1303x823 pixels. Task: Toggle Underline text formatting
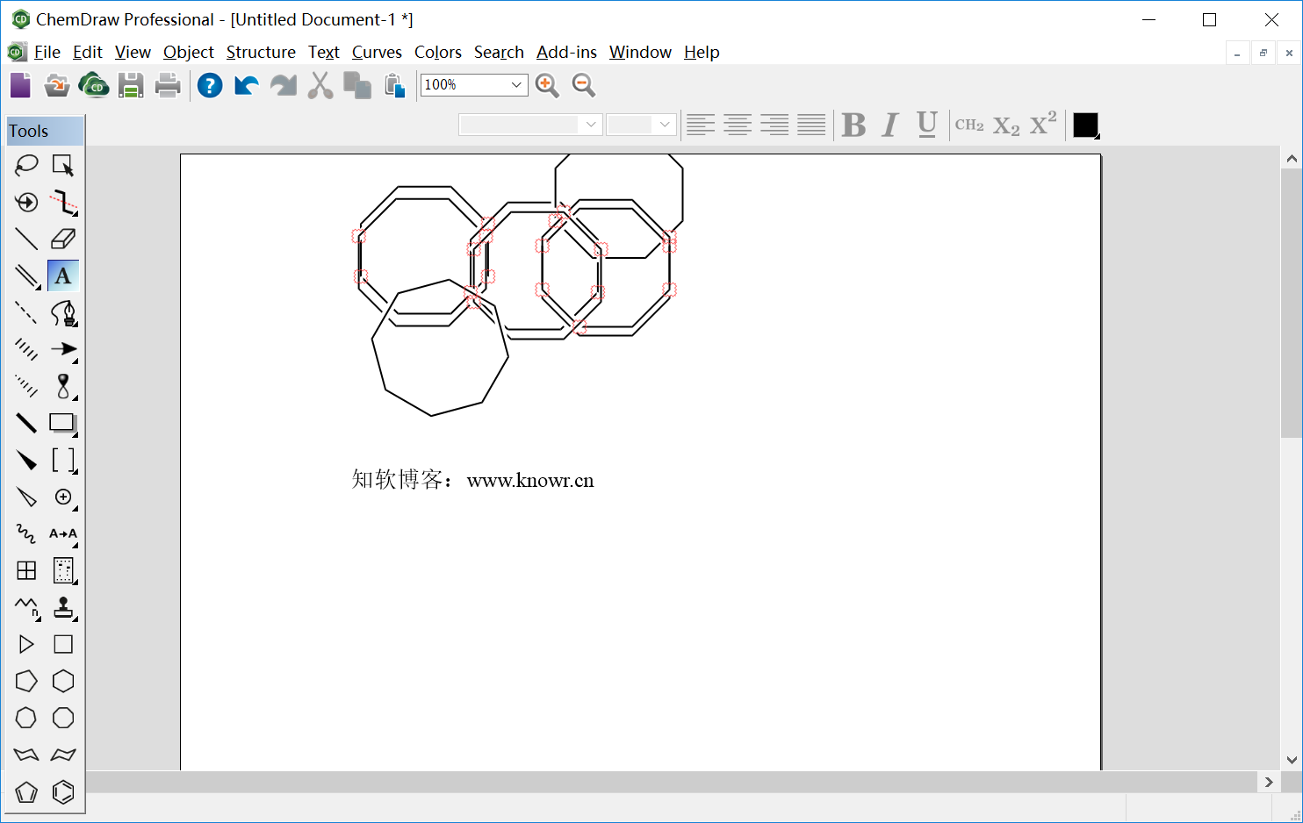[x=927, y=125]
